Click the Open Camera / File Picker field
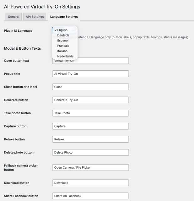Image resolution: width=194 pixels, height=201 pixels. pyautogui.click(x=90, y=167)
